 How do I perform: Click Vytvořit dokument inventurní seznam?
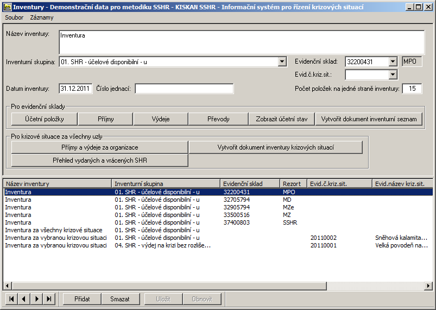(369, 119)
